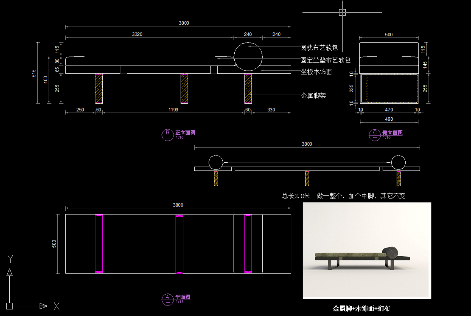
Task: Click the 正立面图 view title
Action: click(185, 132)
